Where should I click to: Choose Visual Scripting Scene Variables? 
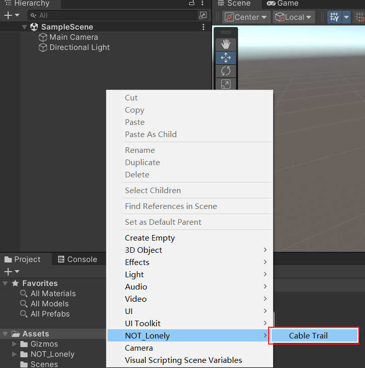tap(190, 360)
